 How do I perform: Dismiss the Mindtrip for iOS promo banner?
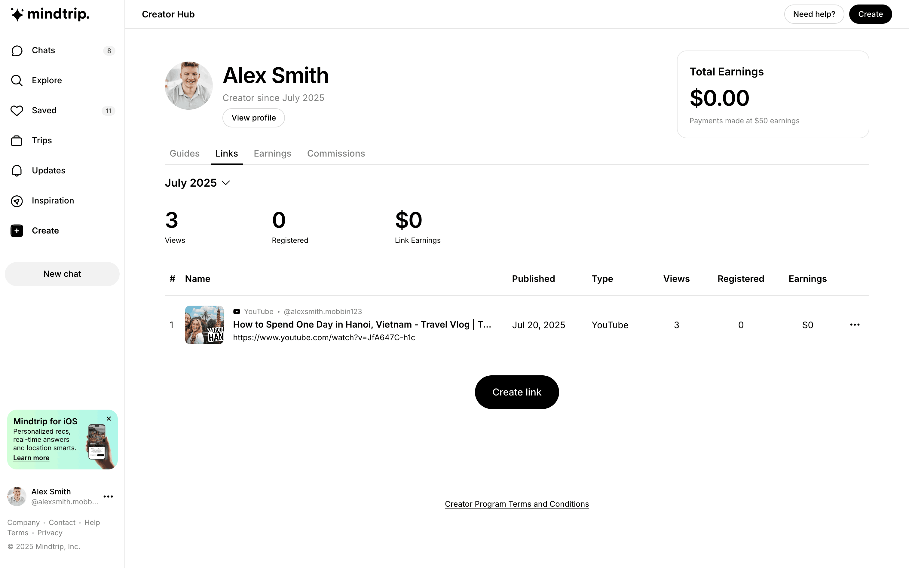(109, 418)
